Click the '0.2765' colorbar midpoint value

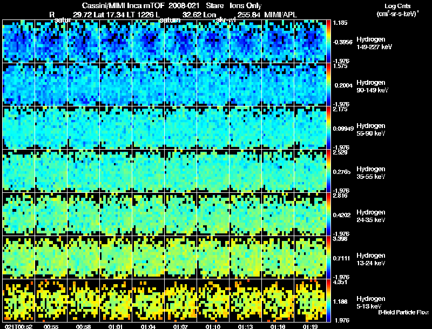342,172
